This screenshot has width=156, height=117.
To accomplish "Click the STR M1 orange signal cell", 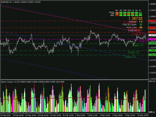I will click(x=117, y=14).
